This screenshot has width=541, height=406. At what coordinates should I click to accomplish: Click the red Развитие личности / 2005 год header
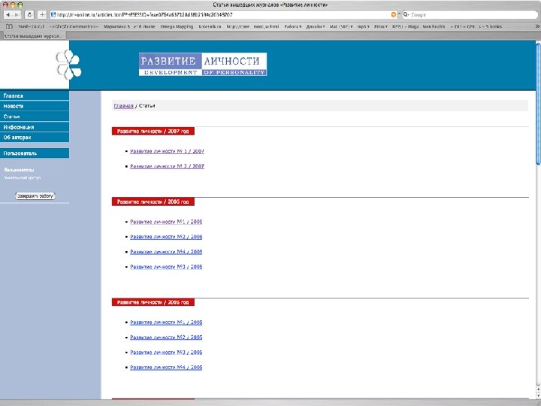(x=153, y=302)
